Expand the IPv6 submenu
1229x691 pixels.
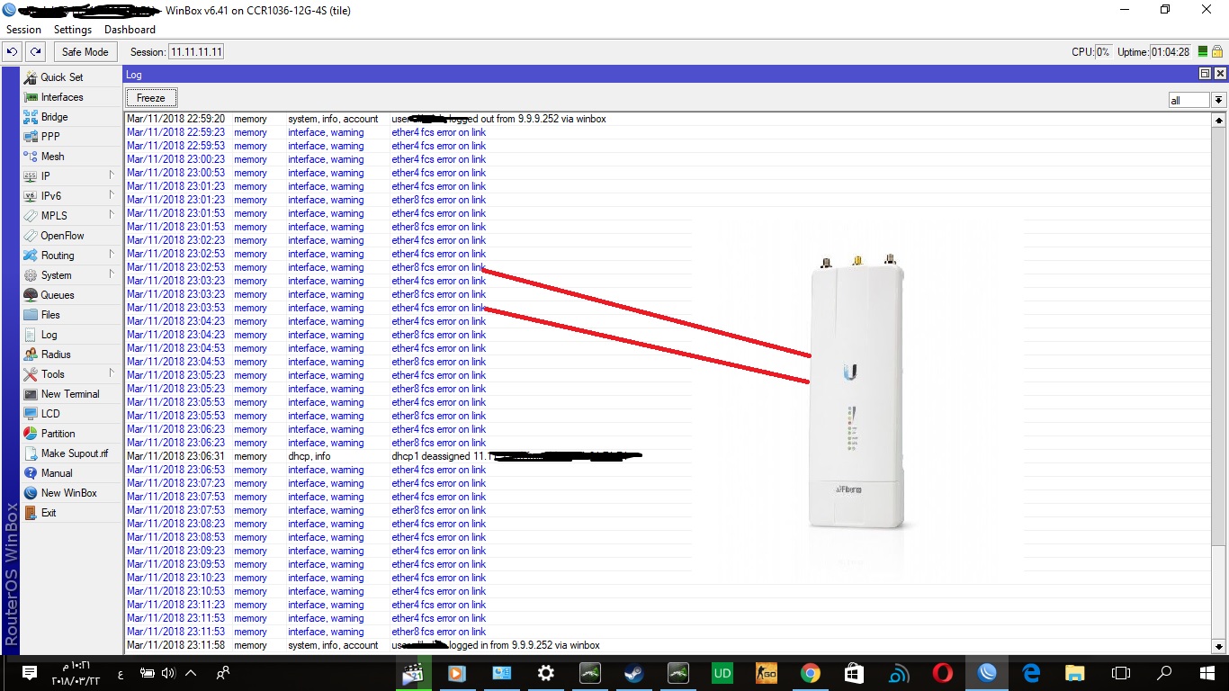click(x=112, y=195)
